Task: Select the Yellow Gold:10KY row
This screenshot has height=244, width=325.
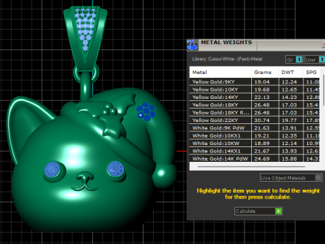Action: [x=255, y=89]
